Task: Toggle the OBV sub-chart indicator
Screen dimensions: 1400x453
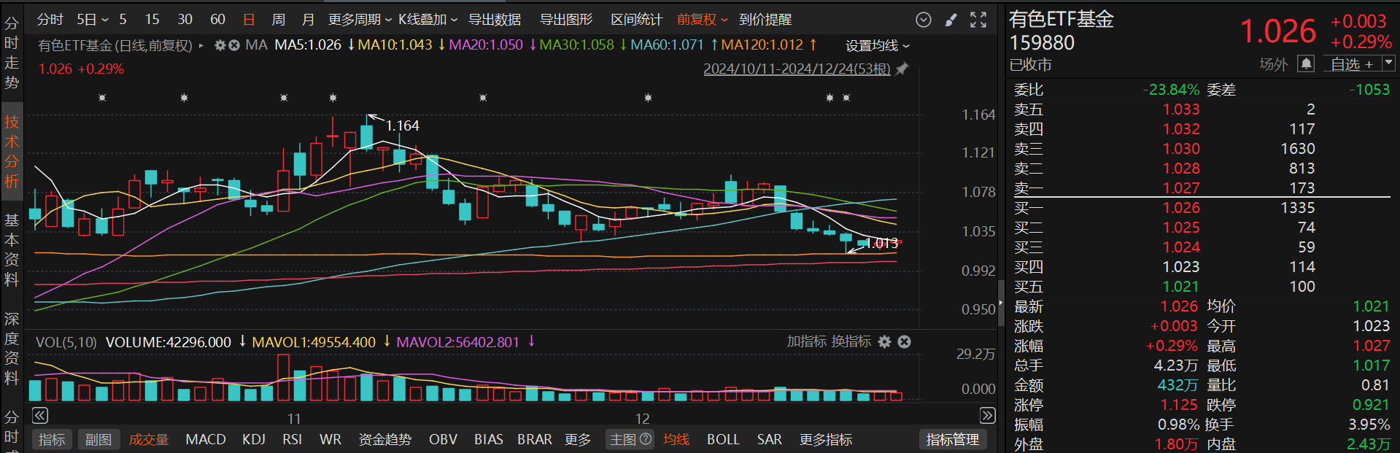Action: point(443,439)
